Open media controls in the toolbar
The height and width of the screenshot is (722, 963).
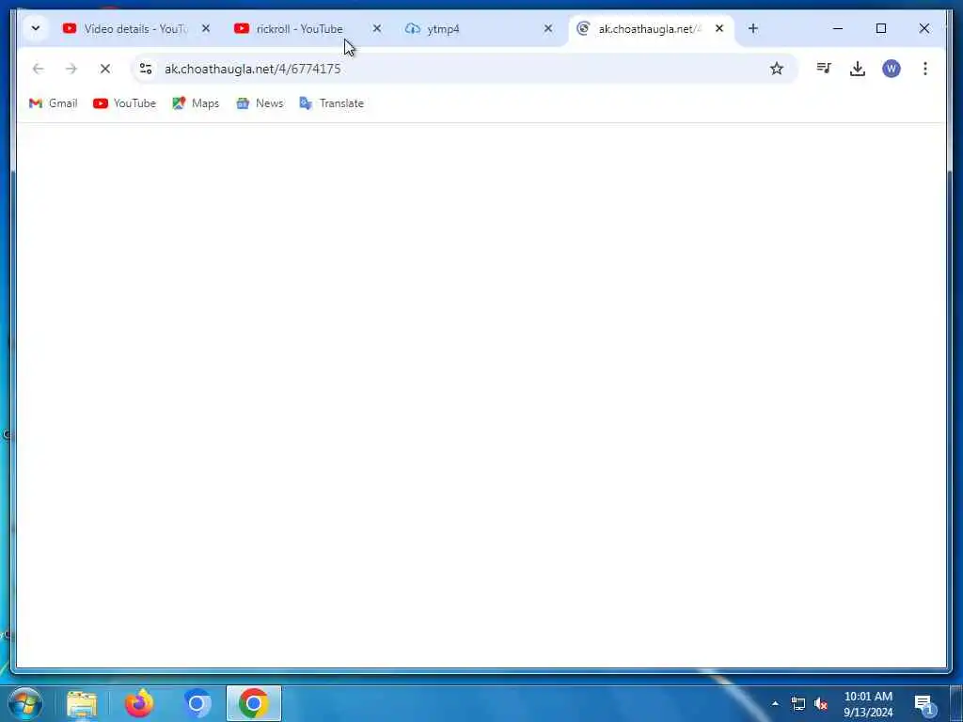tap(824, 68)
